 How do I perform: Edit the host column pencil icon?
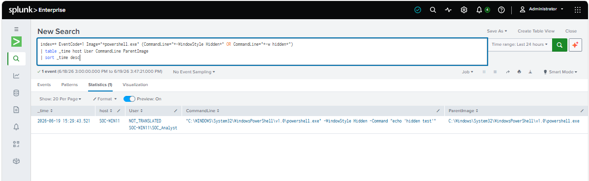119,111
